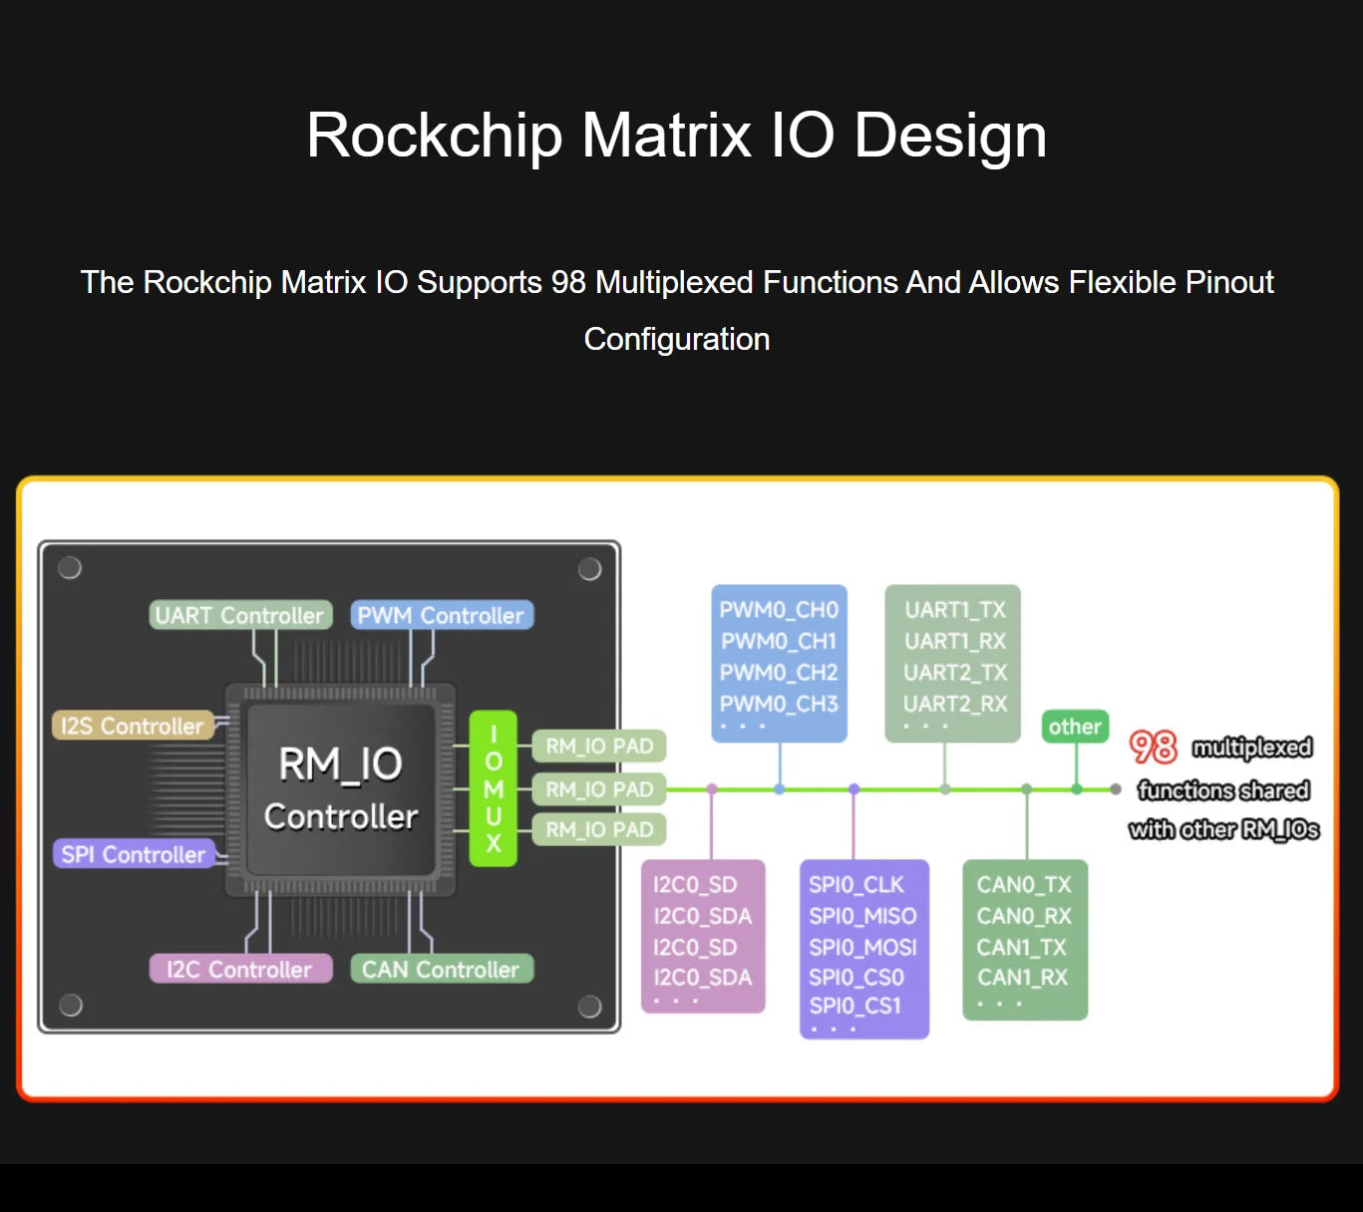Viewport: 1363px width, 1212px height.
Task: Click the "functions shared" text
Action: pyautogui.click(x=1223, y=790)
